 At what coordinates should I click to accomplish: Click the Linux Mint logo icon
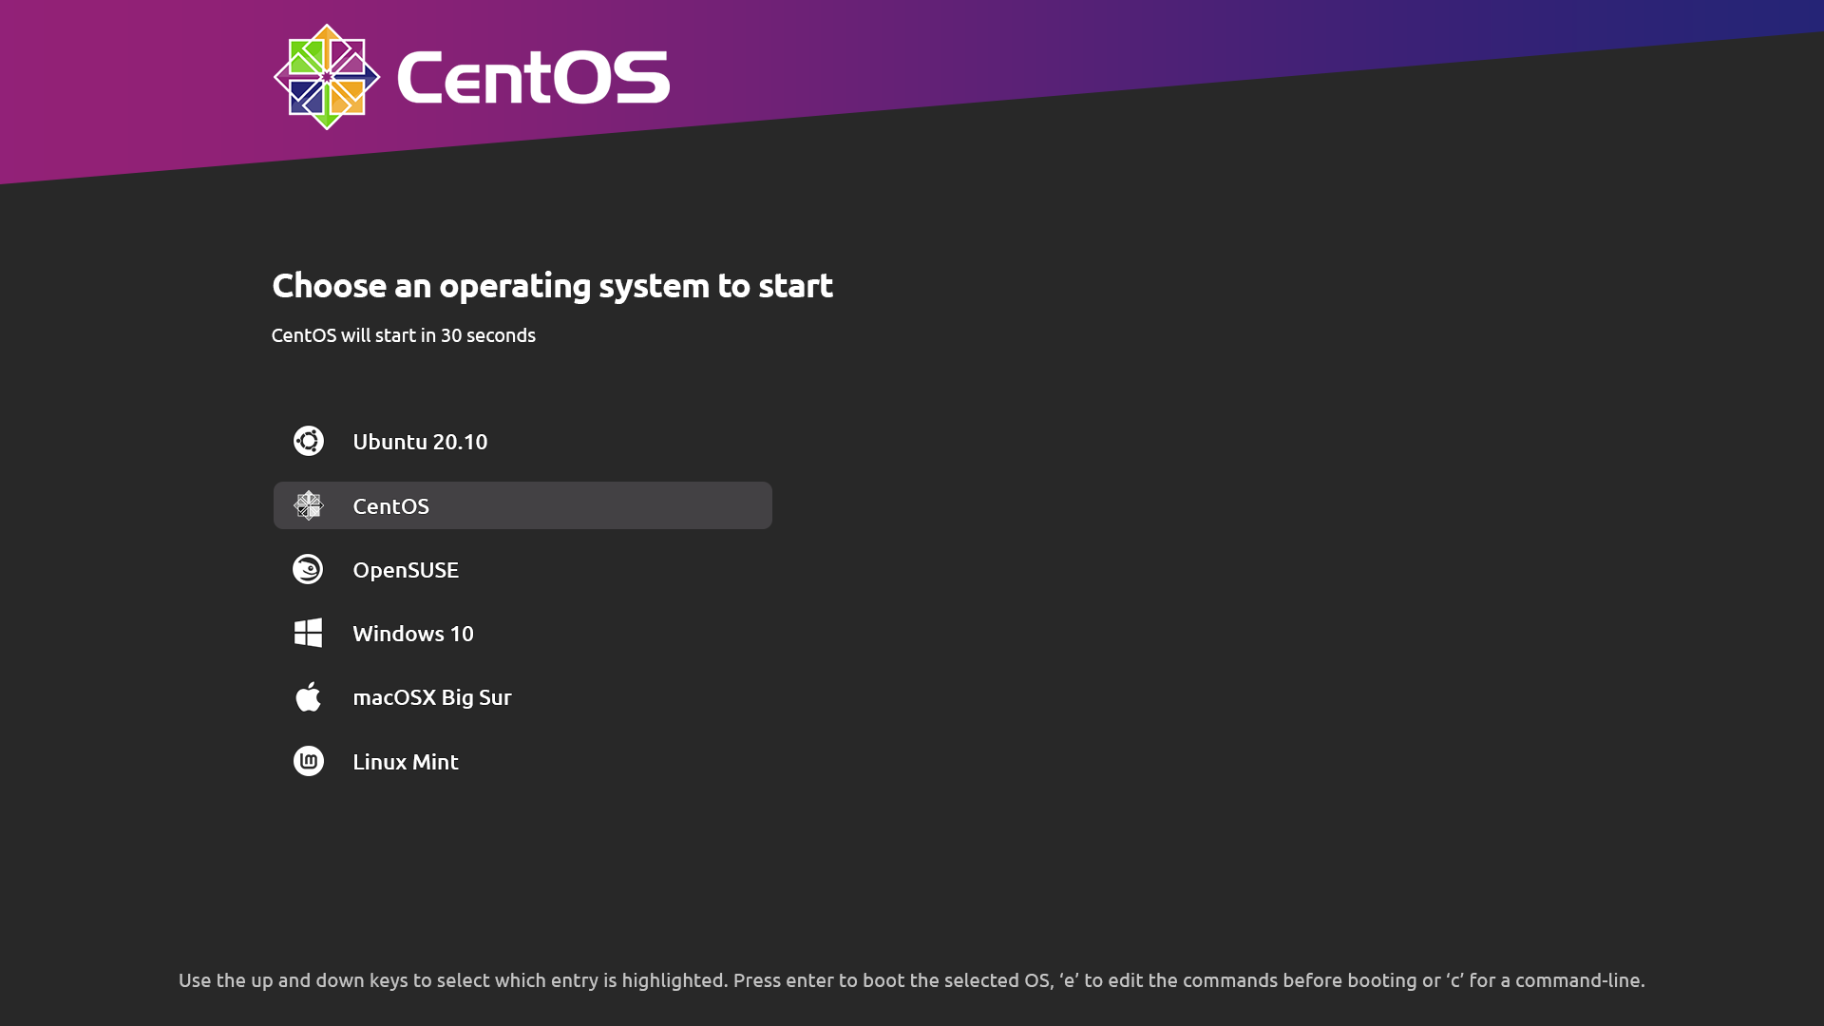tap(309, 761)
